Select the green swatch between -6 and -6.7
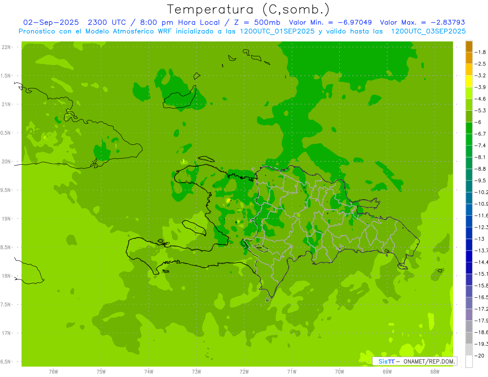 tap(469, 128)
